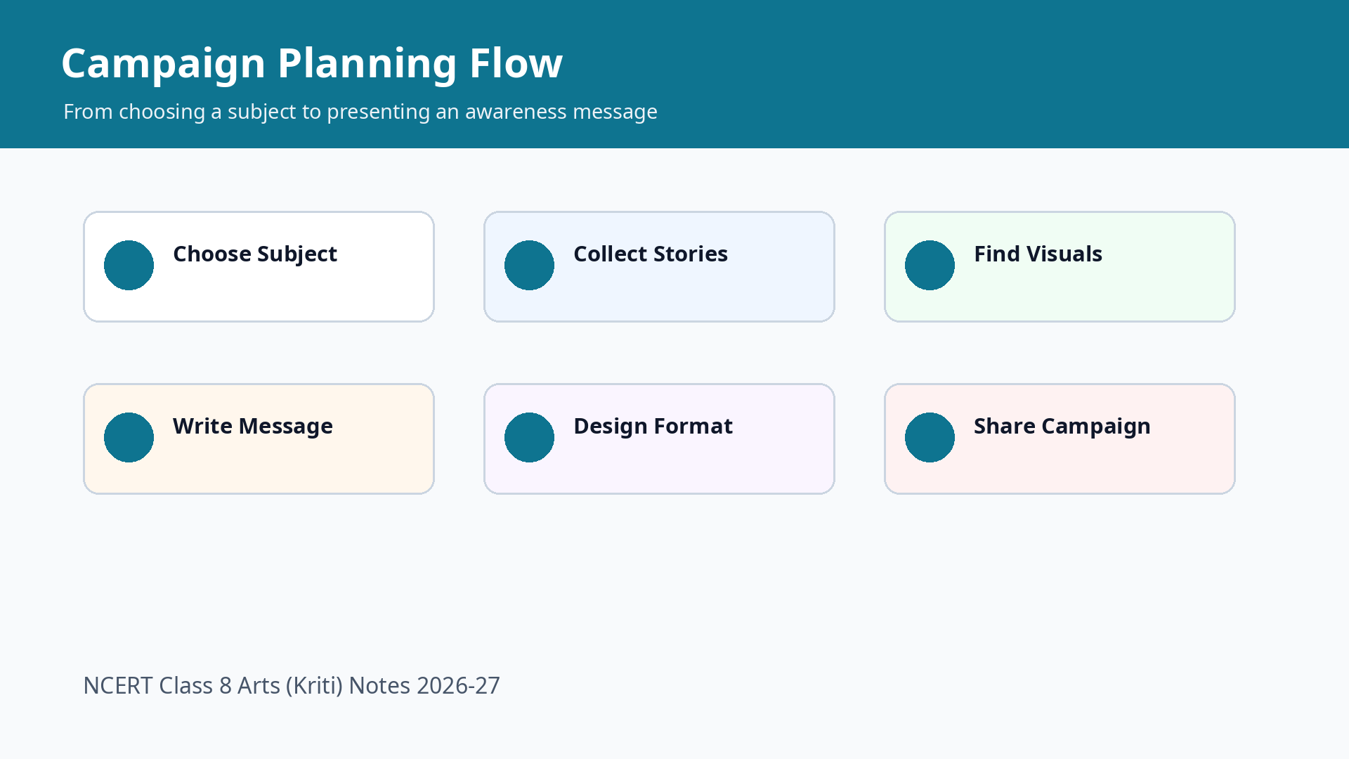Select the 'Find Visuals' label
Viewport: 1349px width, 759px height.
tap(1038, 254)
